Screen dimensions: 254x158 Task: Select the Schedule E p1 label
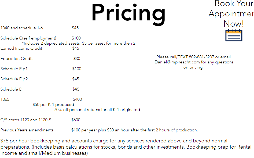[x=14, y=69]
